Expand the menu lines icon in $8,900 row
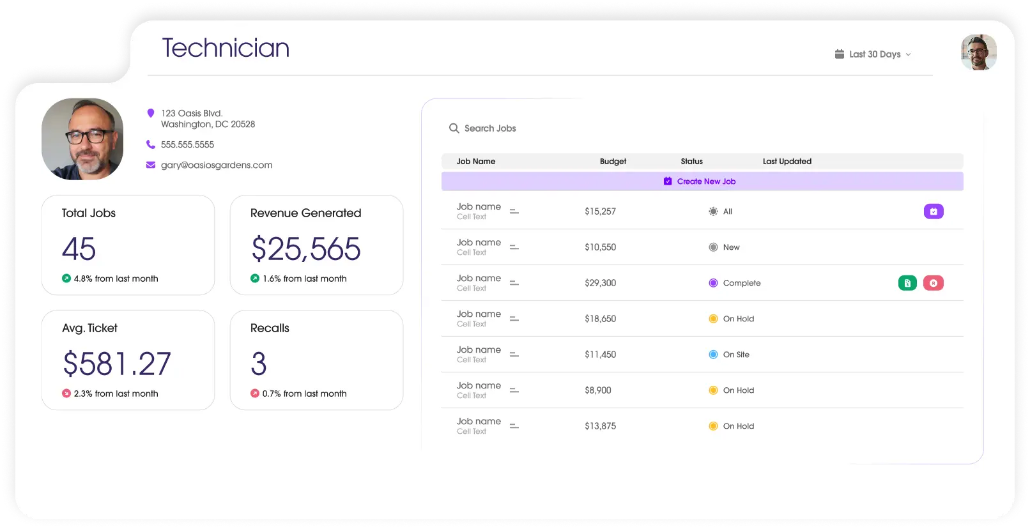Screen dimensions: 1030x529 pyautogui.click(x=514, y=390)
